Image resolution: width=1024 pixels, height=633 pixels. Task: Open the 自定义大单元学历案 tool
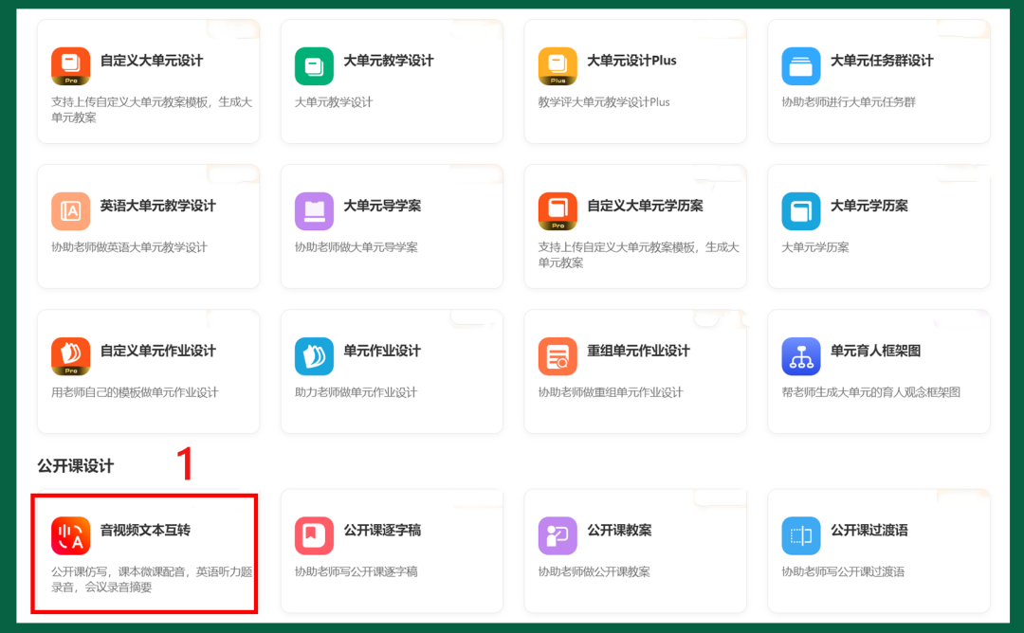[635, 226]
